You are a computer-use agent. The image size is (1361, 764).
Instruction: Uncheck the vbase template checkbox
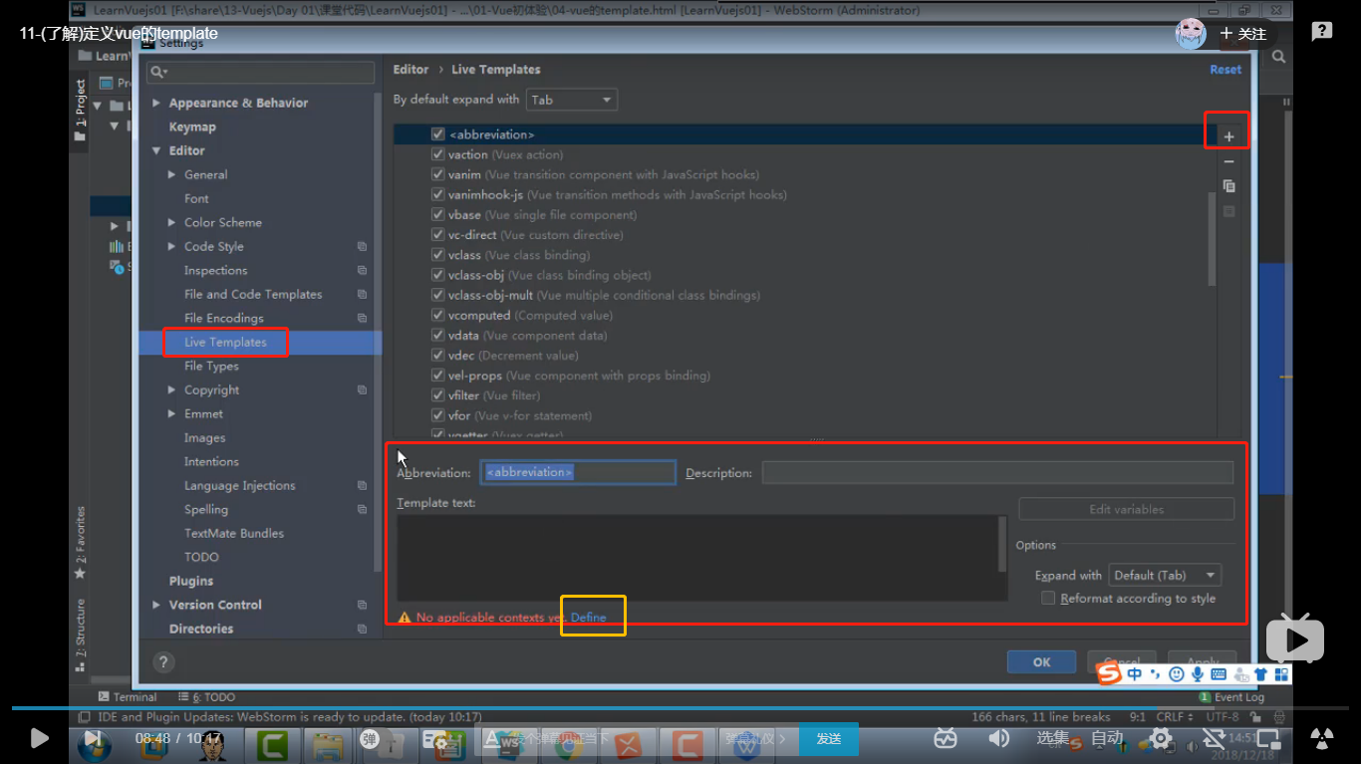437,214
